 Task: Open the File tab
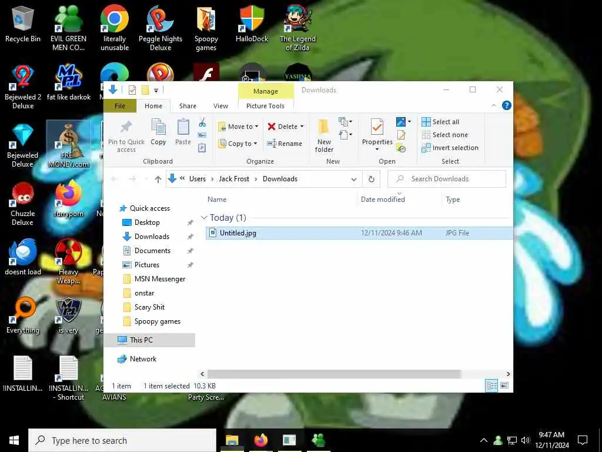pos(120,106)
